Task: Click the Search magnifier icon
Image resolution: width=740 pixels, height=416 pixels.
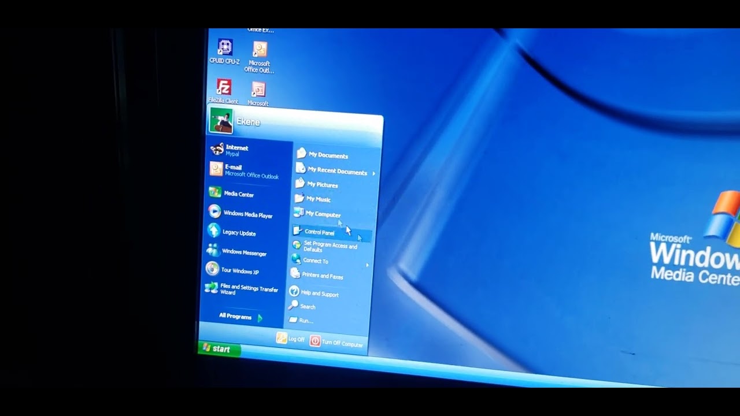Action: [x=294, y=305]
